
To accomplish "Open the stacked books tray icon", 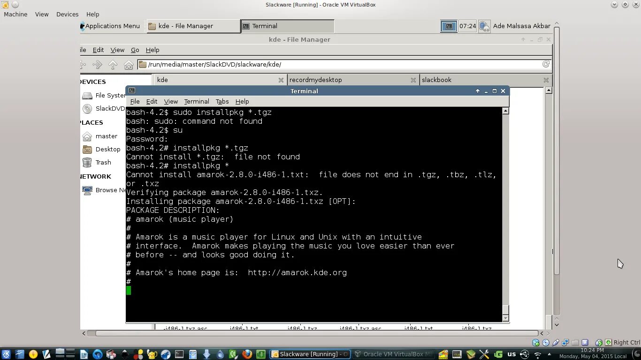I will [x=471, y=354].
